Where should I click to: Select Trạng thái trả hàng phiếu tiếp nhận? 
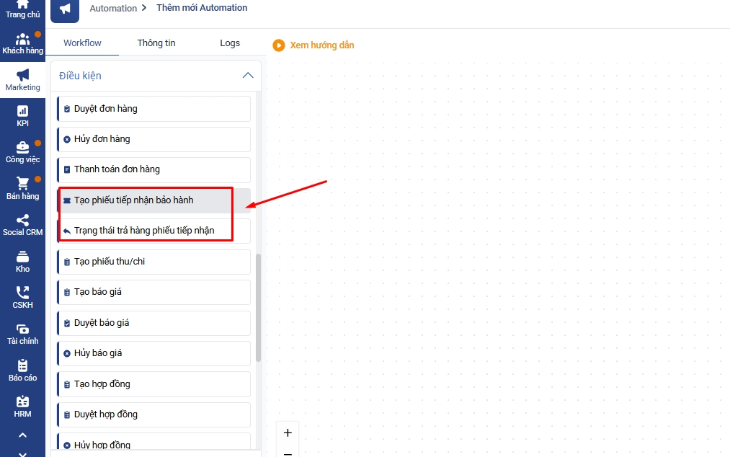point(153,231)
